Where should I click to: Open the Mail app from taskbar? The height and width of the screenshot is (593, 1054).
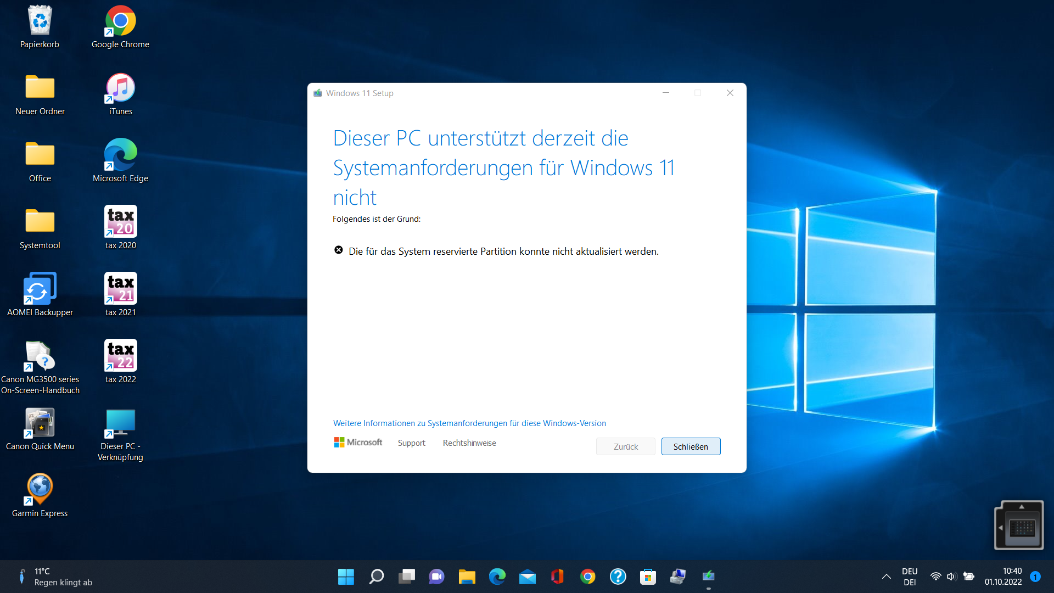[527, 577]
